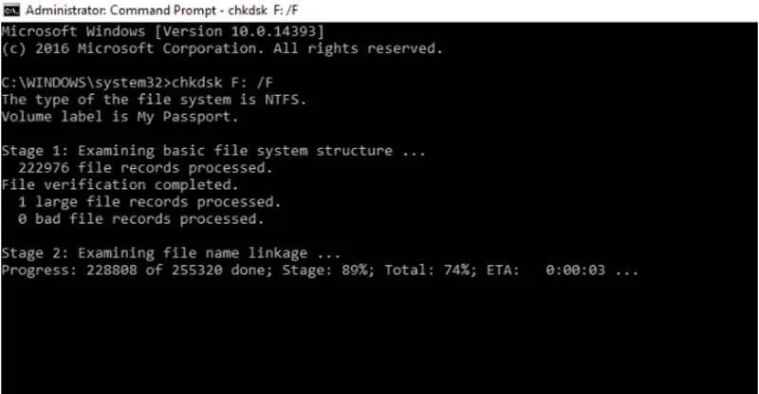Click the "Stage: 89%" progress value
Screen dimensions: 759x394
pyautogui.click(x=324, y=271)
